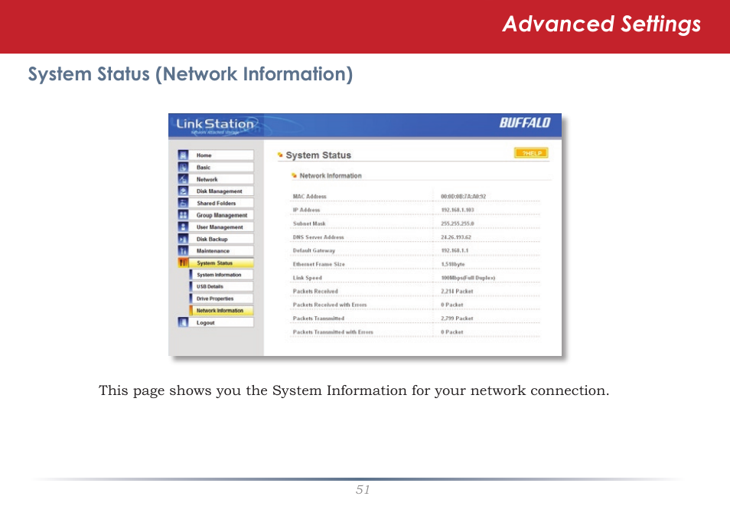730x506 pixels.
Task: Select Network Information submenu item
Action: coord(221,310)
